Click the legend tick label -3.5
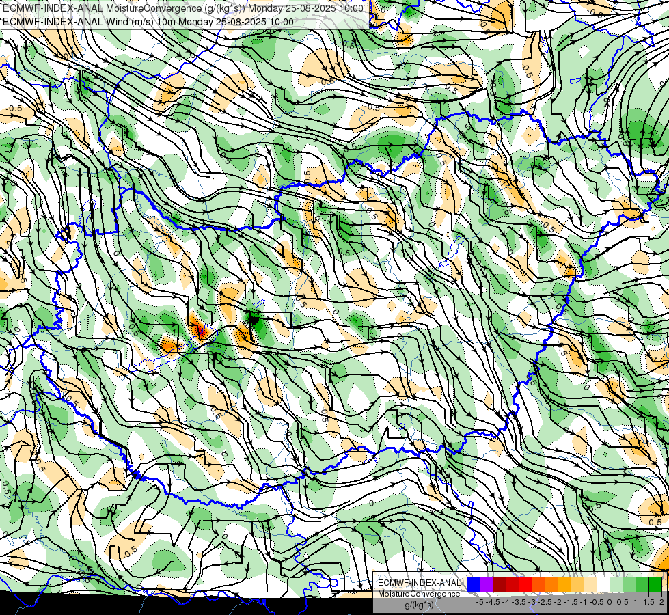This screenshot has width=669, height=615. point(519,602)
